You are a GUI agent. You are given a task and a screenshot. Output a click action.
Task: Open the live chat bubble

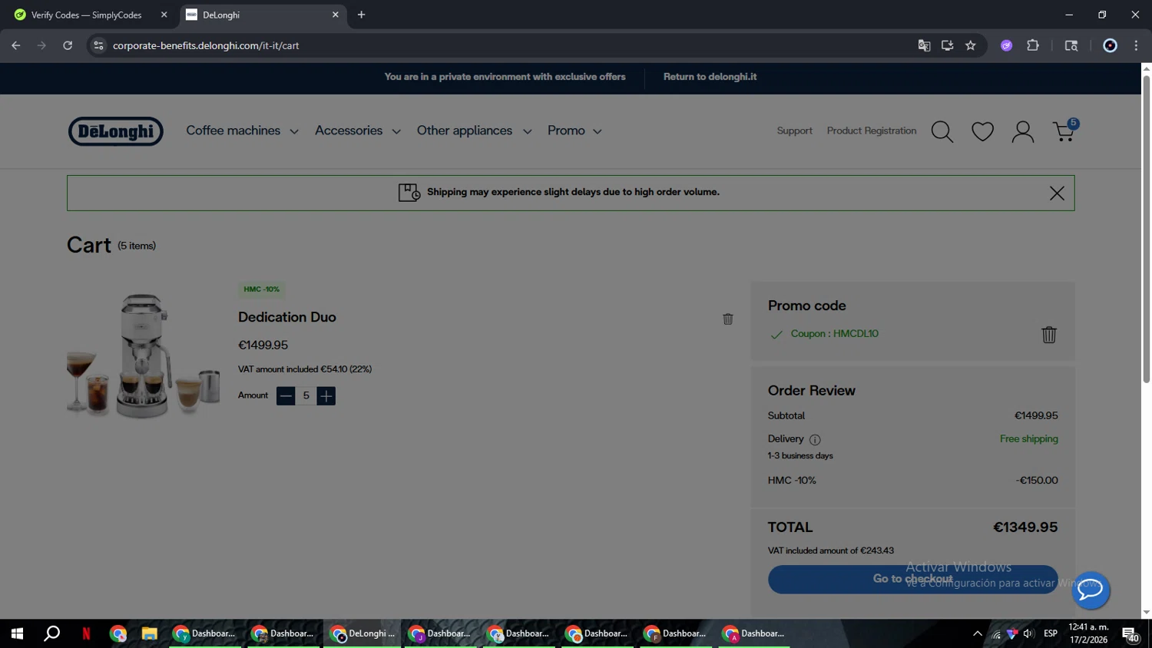point(1091,590)
